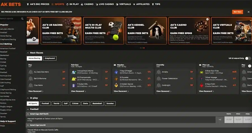
Task: Select 7/4 odds for Key Of Magic
Action: coord(149,72)
